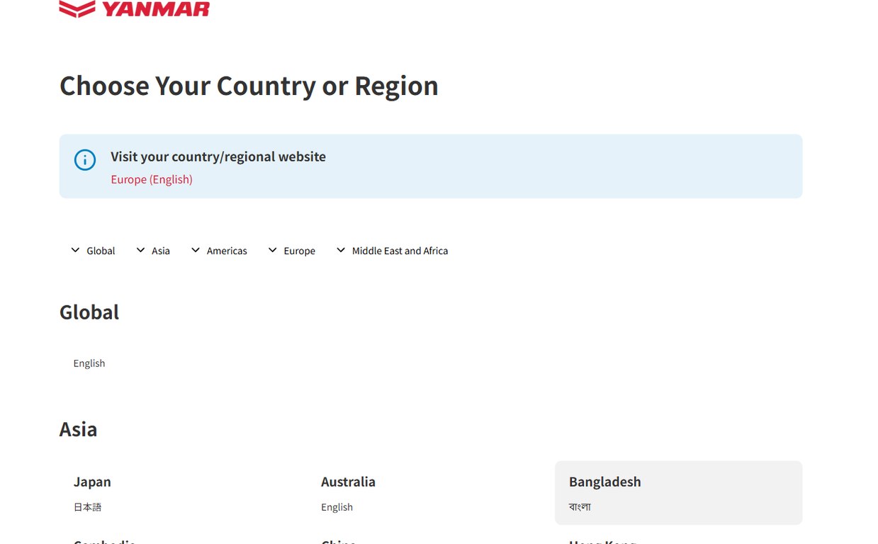This screenshot has width=878, height=544.
Task: Click the "Global" section heading
Action: pos(89,312)
